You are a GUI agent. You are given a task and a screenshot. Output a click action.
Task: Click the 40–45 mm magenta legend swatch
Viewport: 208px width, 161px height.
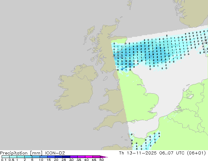tap(89, 157)
